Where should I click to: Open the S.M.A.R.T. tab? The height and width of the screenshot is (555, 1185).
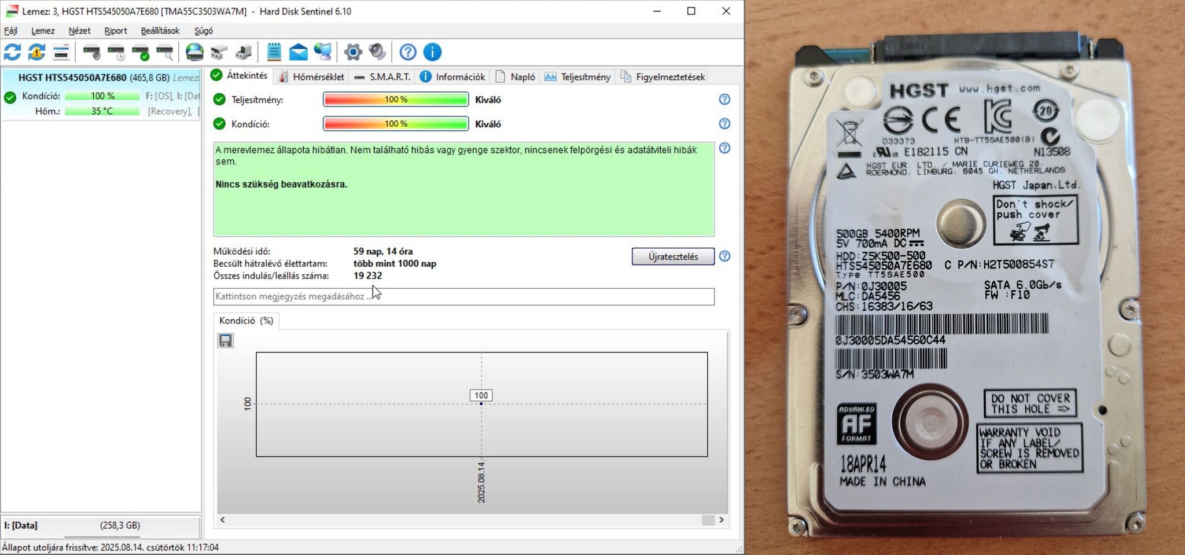pyautogui.click(x=382, y=76)
